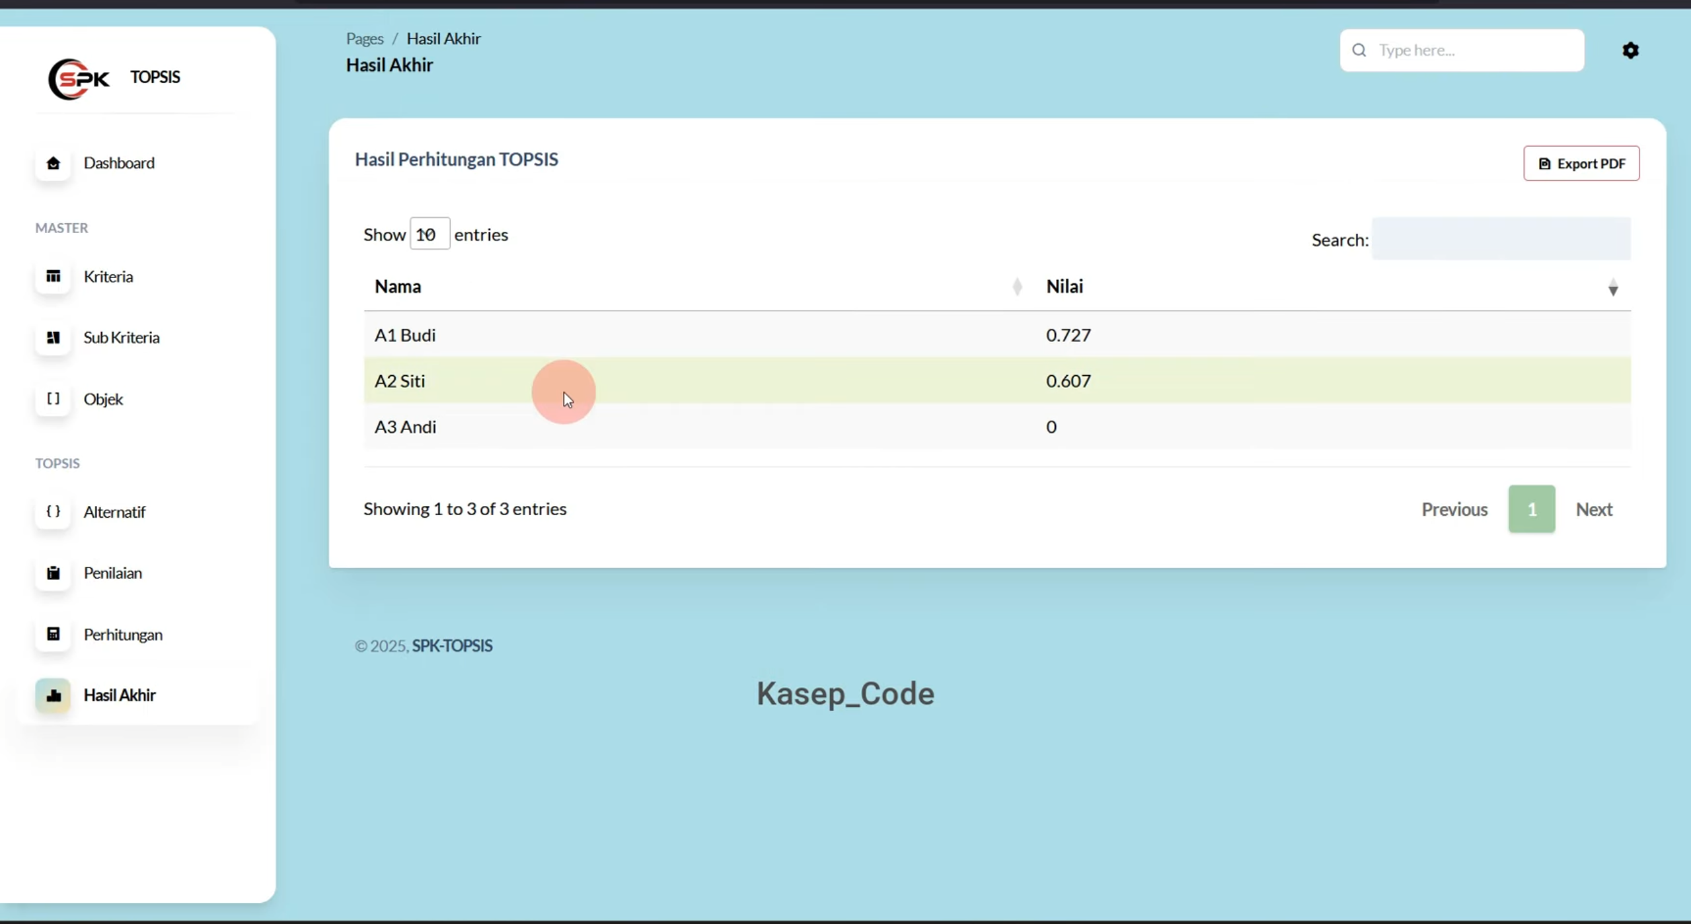Click the SPK TOPSIS logo
The image size is (1691, 924).
point(79,79)
